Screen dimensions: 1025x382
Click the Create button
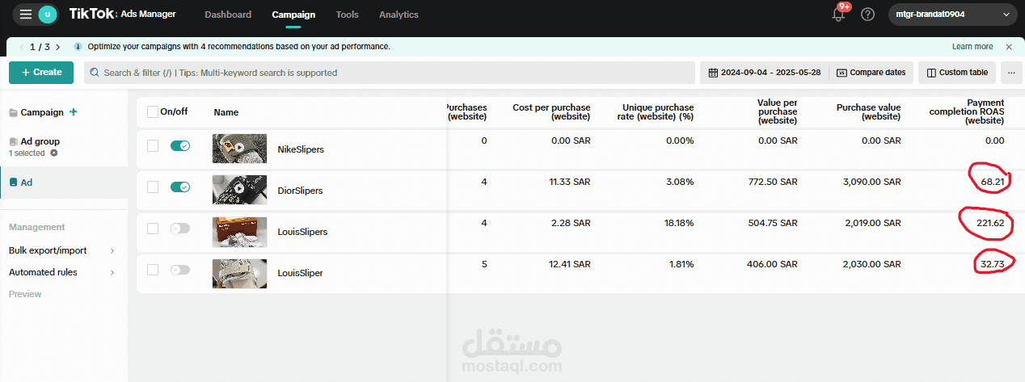(41, 73)
